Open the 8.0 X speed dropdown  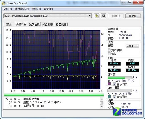coord(133,46)
